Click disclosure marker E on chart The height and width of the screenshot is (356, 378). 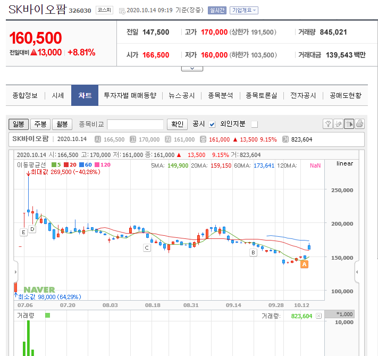23,233
